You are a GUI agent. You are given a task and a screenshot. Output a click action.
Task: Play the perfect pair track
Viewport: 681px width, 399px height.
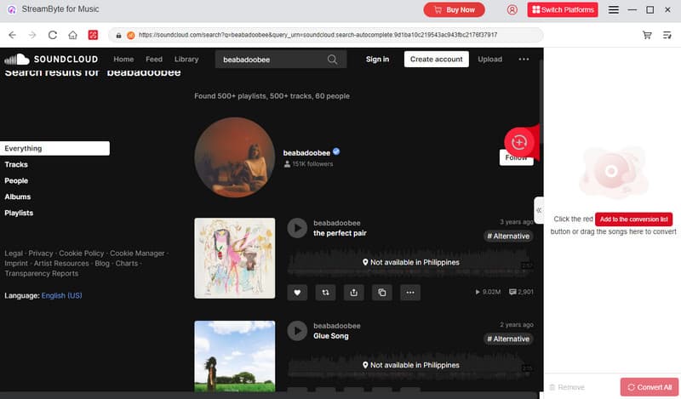pos(297,228)
